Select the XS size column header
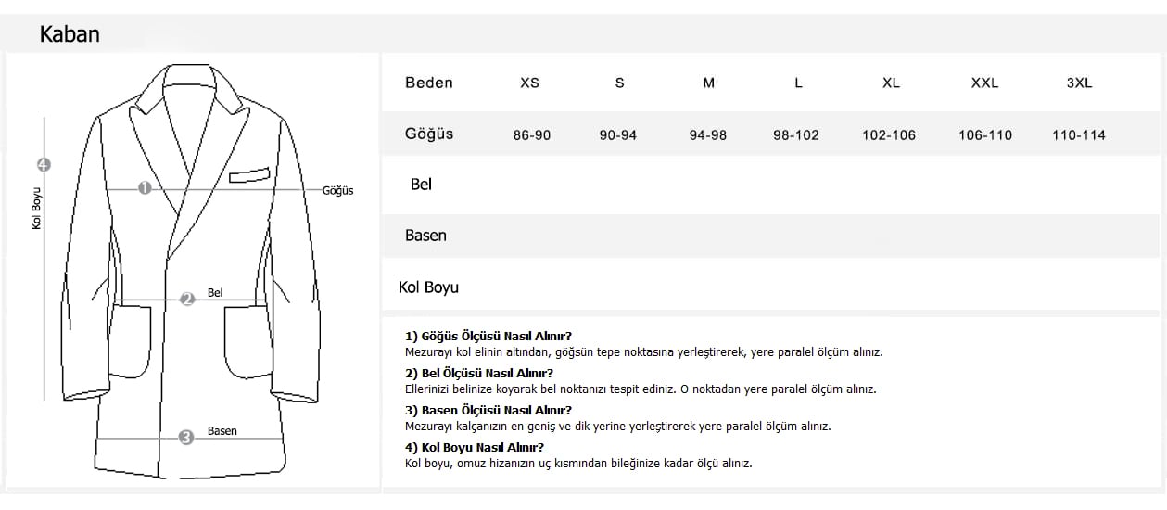1167x510 pixels. coord(529,83)
